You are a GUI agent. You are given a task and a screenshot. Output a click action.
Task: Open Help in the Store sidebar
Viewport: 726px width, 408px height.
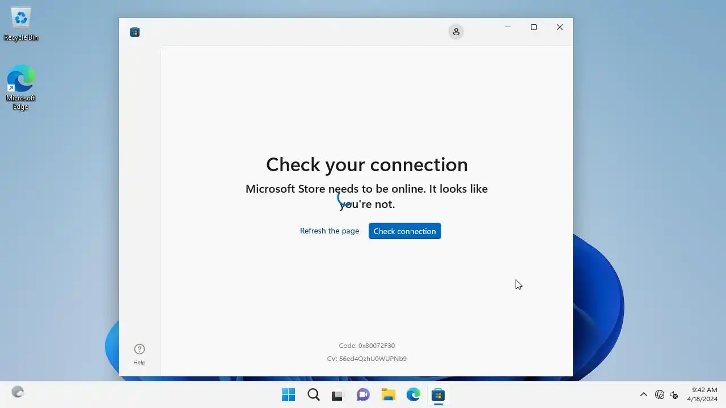pos(140,354)
